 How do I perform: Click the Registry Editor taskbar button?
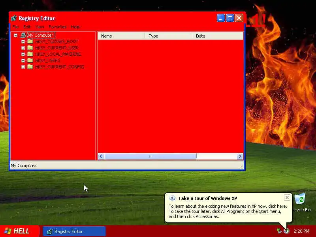point(74,231)
